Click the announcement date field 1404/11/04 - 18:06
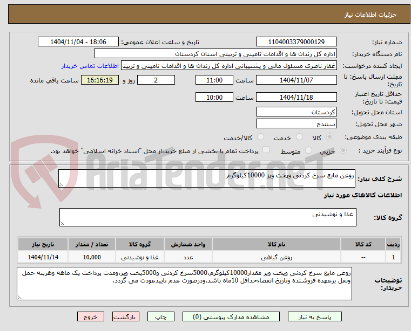This screenshot has height=331, width=411. [x=78, y=42]
